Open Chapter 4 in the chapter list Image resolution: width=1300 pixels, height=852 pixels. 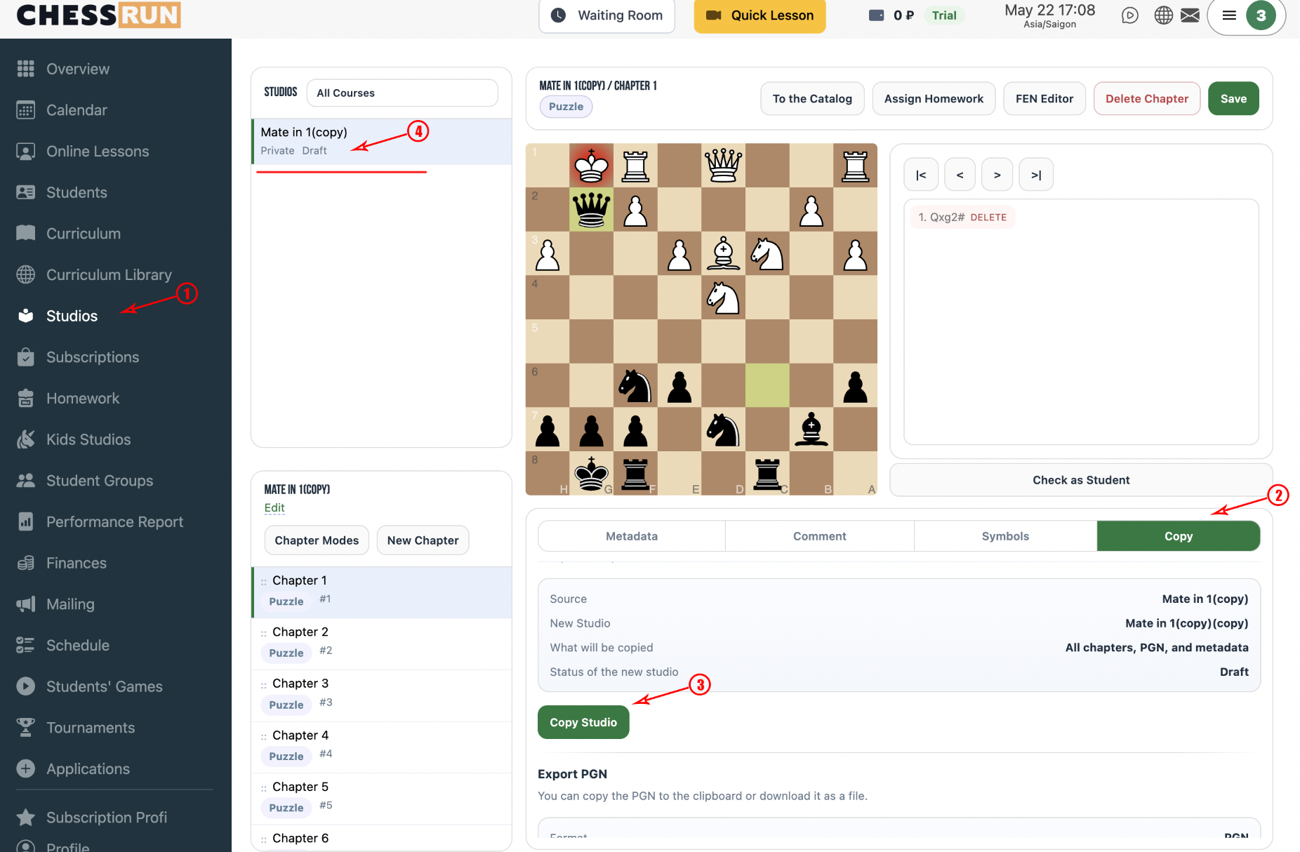tap(382, 747)
